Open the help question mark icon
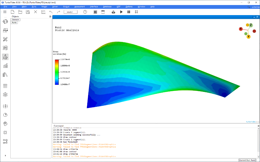 tap(85, 12)
